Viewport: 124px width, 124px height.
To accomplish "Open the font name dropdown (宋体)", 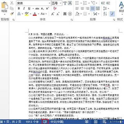I will [50, 3].
